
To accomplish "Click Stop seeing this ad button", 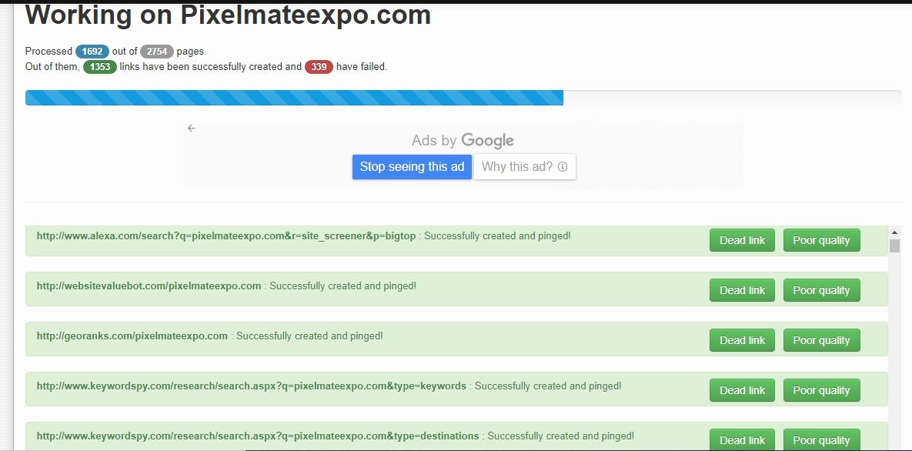I will point(412,167).
